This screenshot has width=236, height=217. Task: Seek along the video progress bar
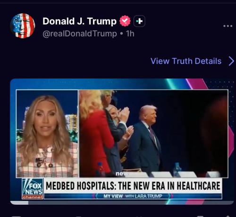click(122, 203)
